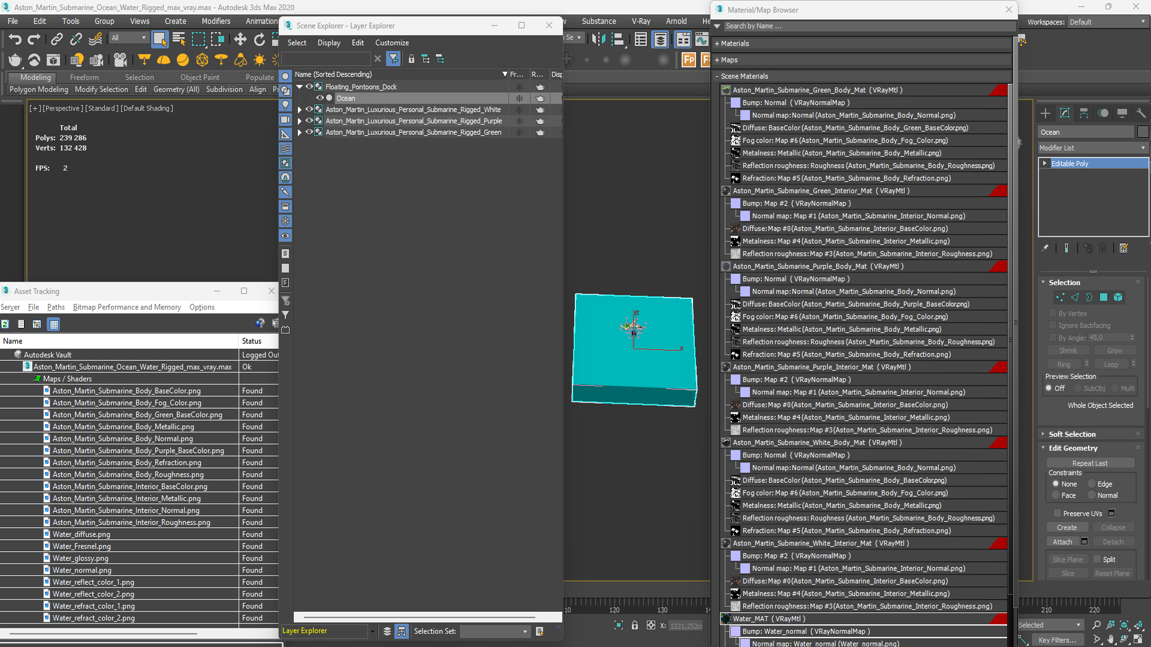Select the Edge constraint radio button
This screenshot has height=647, width=1151.
(x=1092, y=483)
